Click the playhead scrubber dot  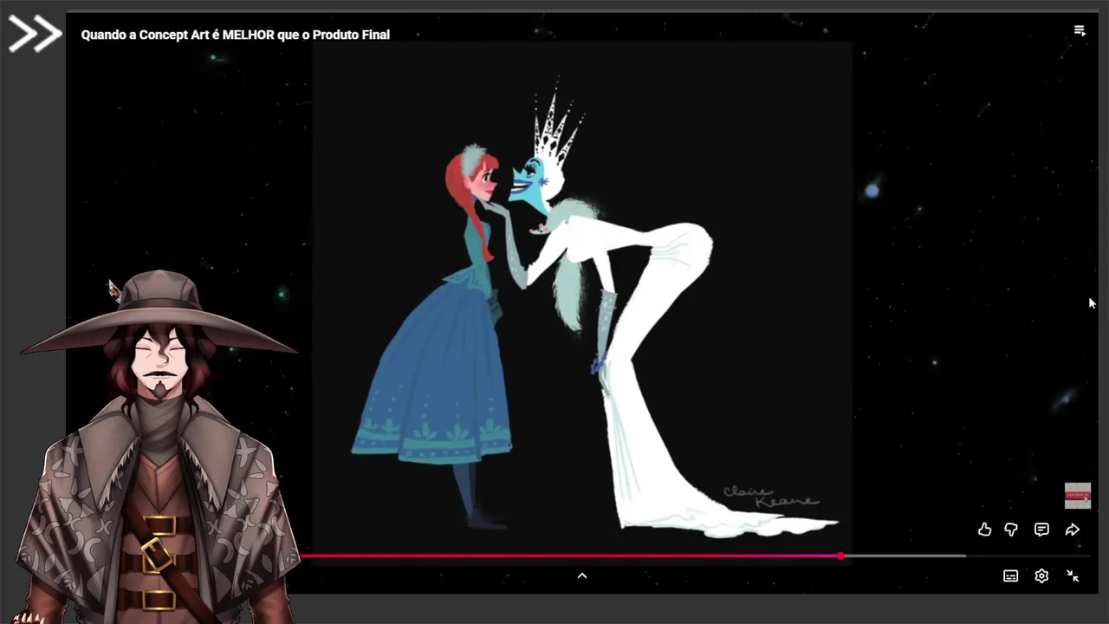point(840,556)
